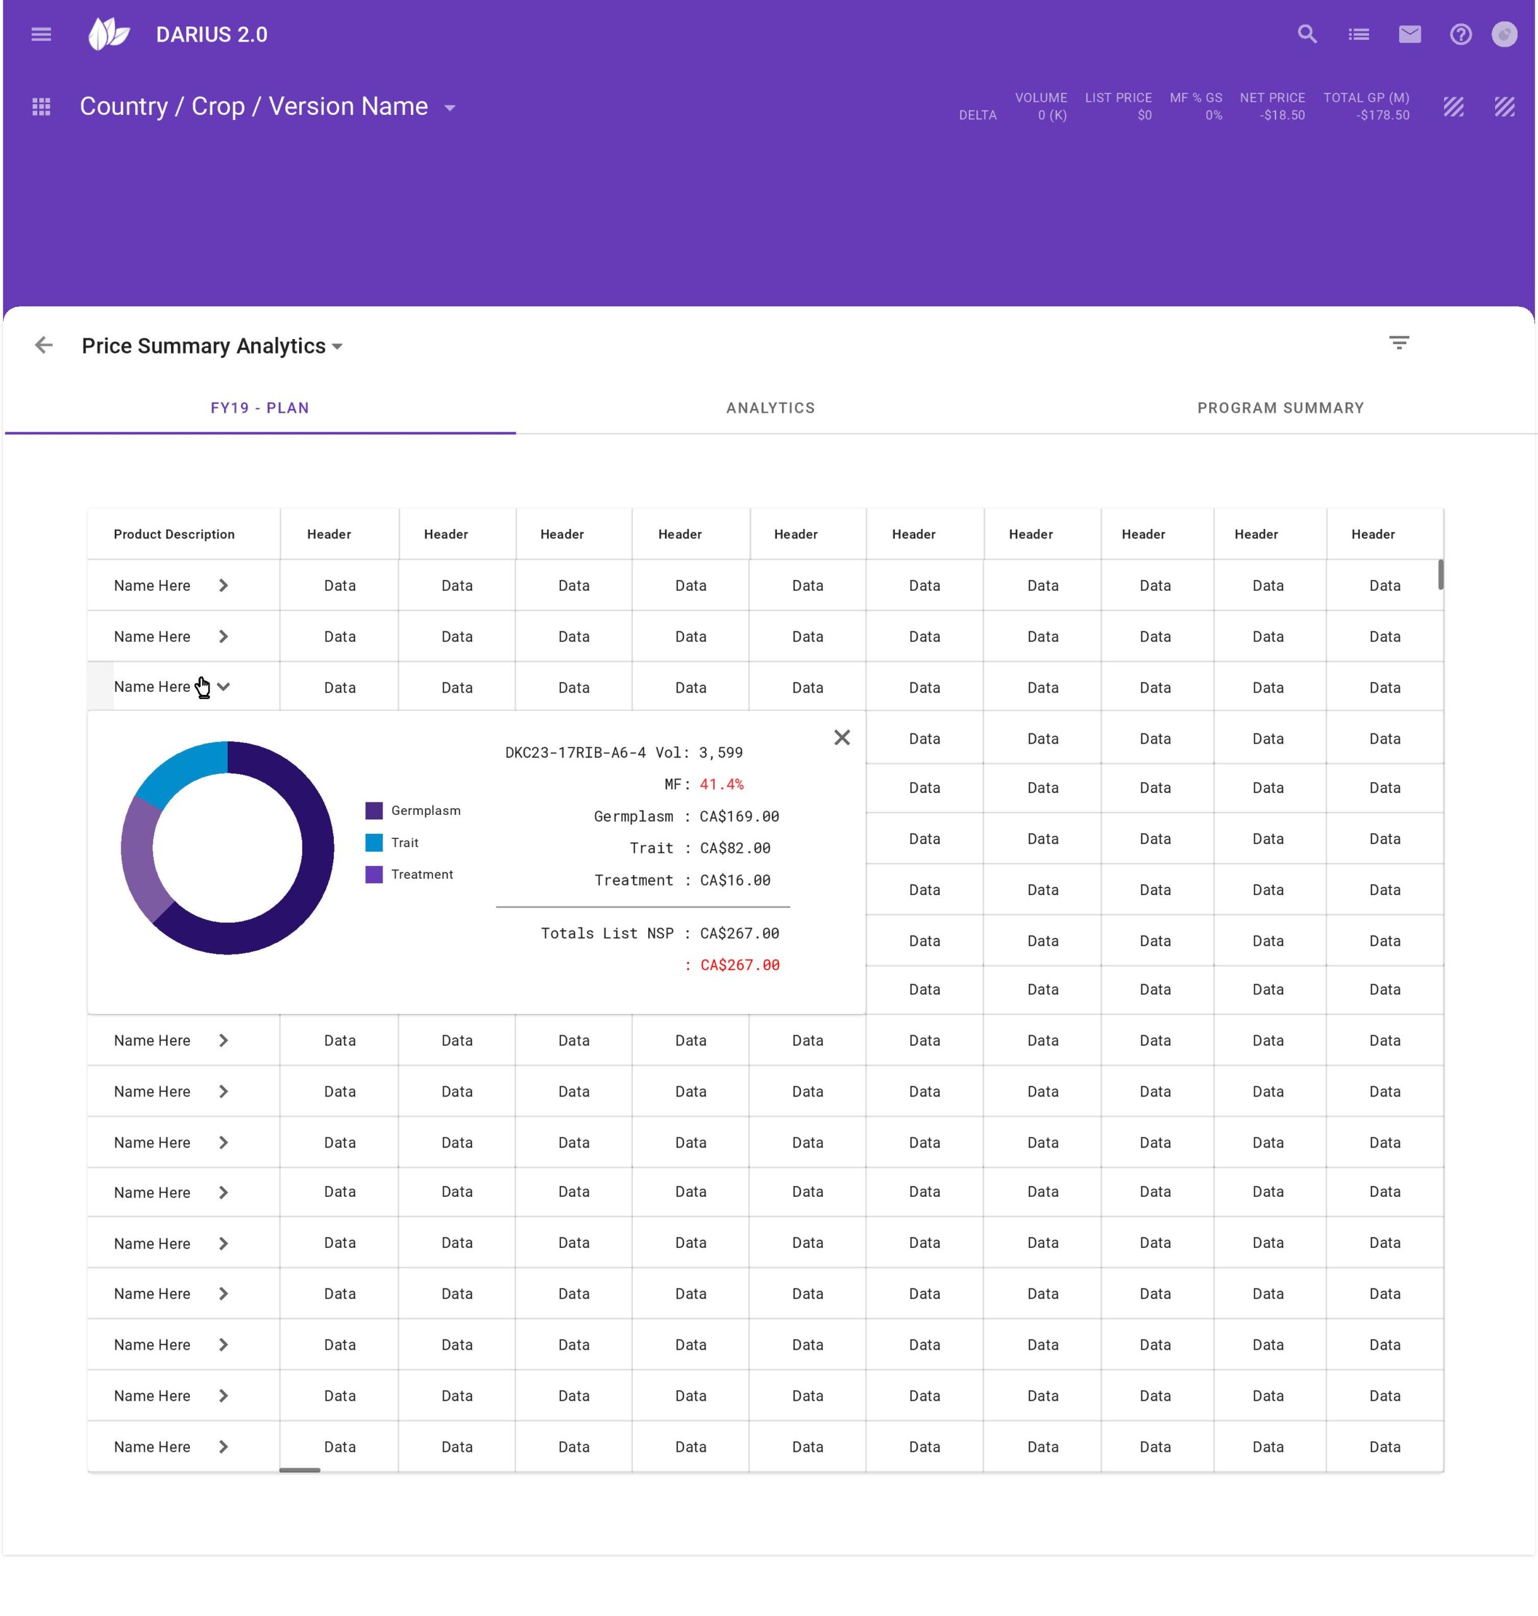1538x1616 pixels.
Task: Click the filter list icon
Action: tap(1399, 343)
